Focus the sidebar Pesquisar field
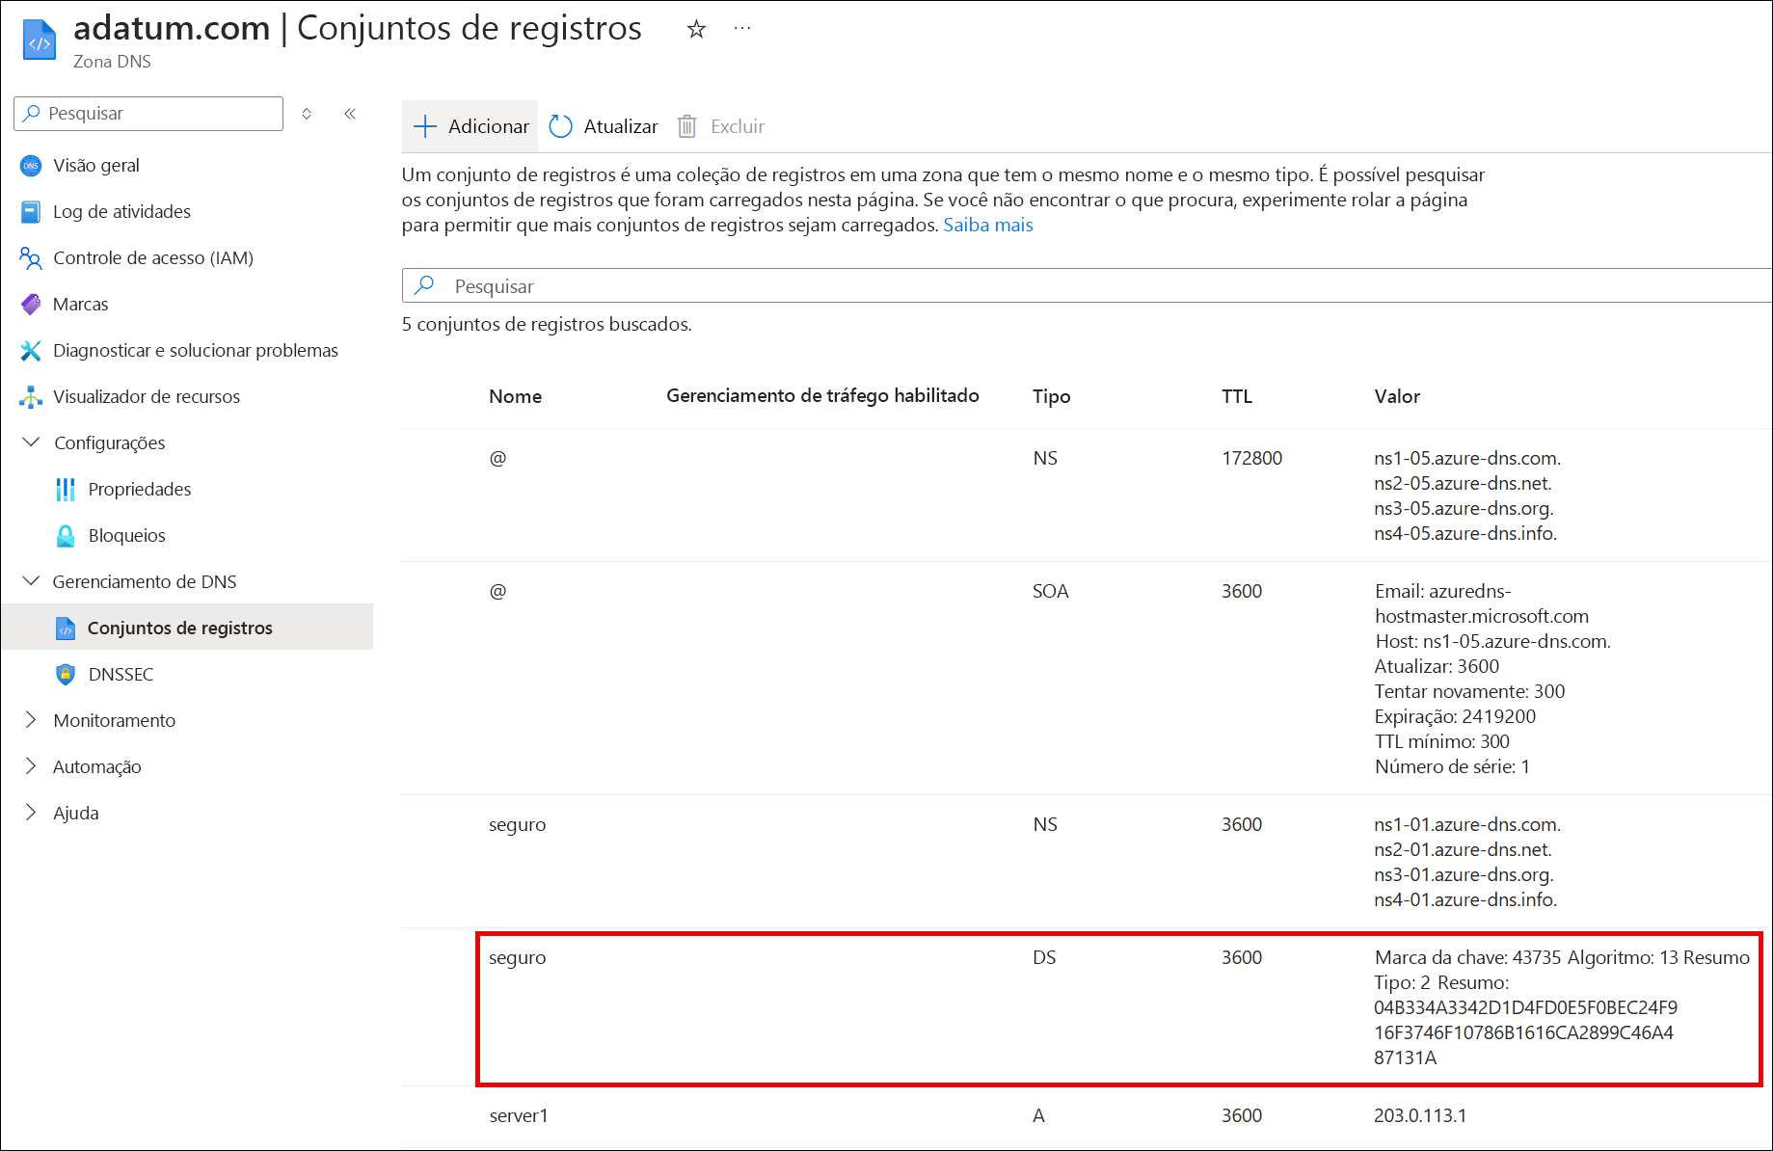The image size is (1773, 1151). [x=148, y=114]
